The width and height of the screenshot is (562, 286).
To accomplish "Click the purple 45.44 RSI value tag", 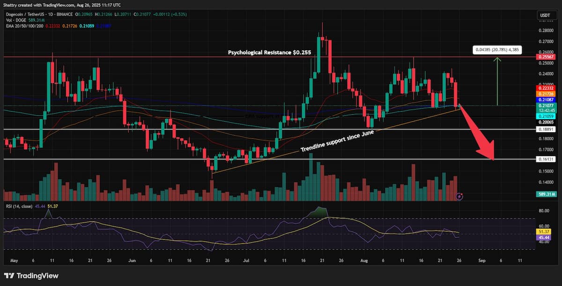I will tap(545, 237).
